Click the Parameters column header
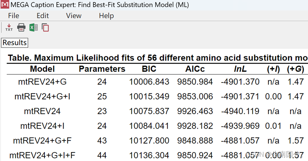Image resolution: width=308 pixels, height=161 pixels. (x=102, y=69)
